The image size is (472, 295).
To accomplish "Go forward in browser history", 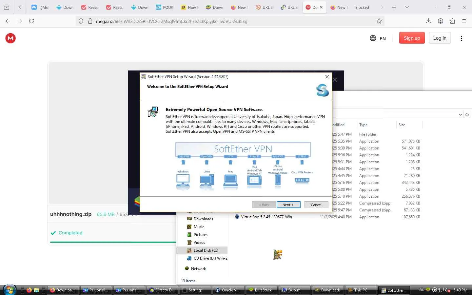I will (20, 21).
